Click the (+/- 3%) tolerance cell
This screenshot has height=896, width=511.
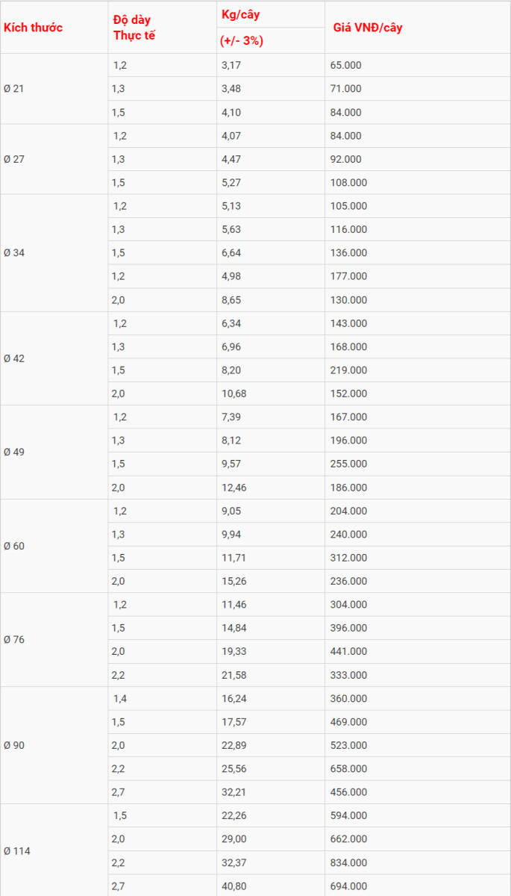271,41
